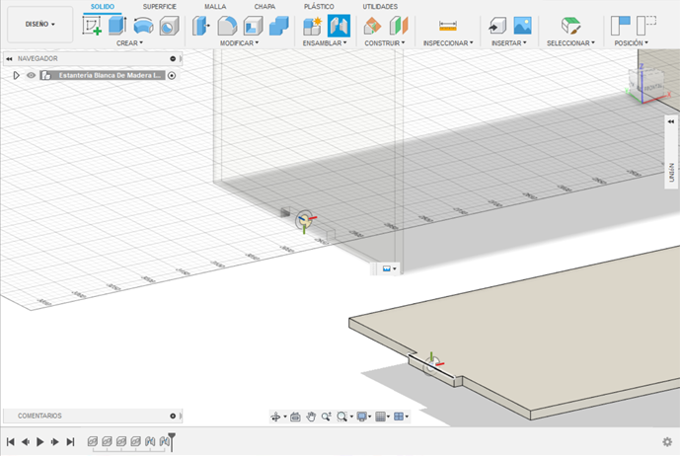The image size is (680, 456).
Task: Switch to the MALLA tab
Action: coord(215,7)
